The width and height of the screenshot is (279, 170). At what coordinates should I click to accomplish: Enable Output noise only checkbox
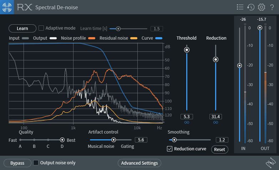[36, 162]
